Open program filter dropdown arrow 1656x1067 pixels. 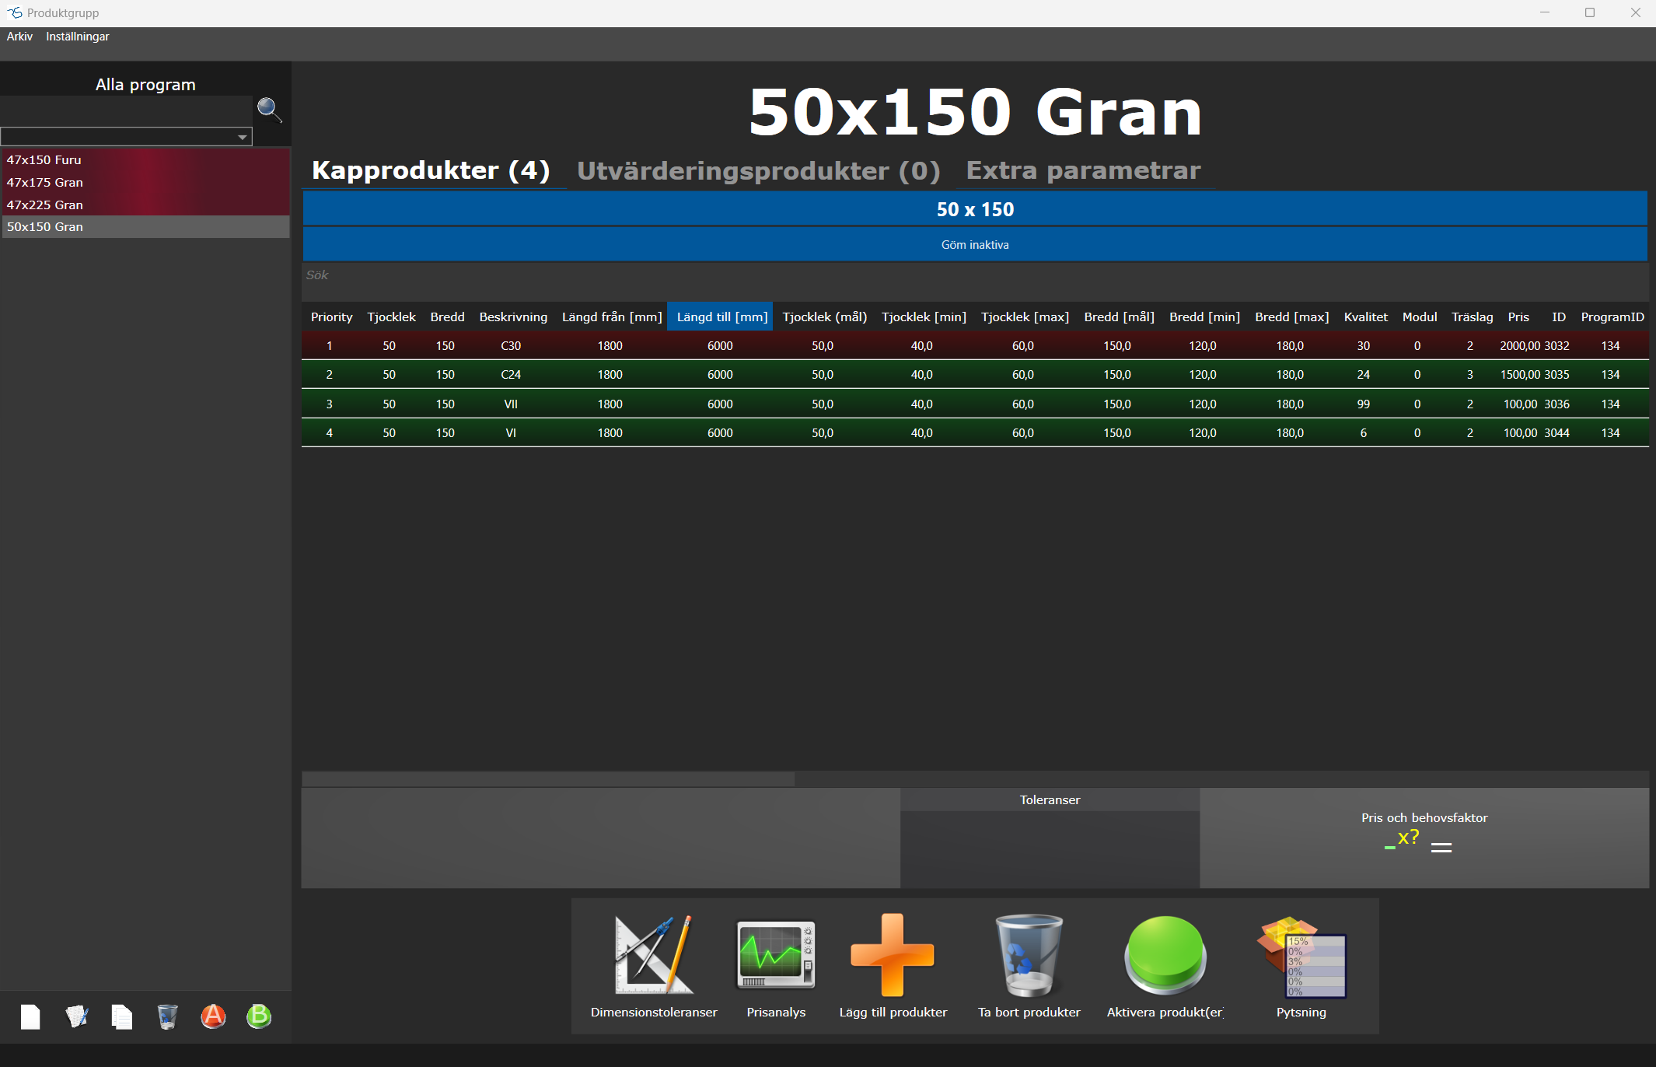click(242, 137)
